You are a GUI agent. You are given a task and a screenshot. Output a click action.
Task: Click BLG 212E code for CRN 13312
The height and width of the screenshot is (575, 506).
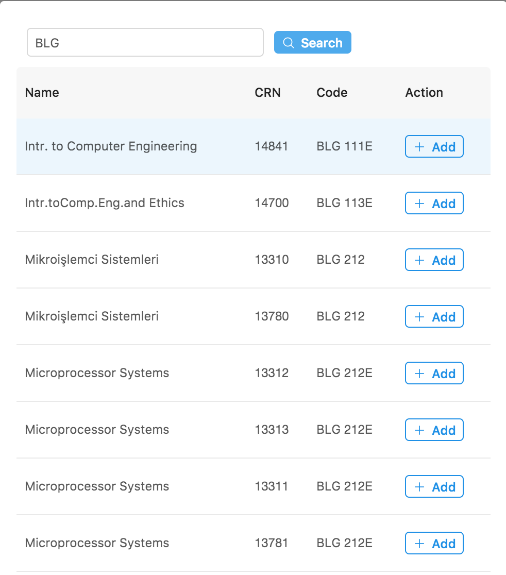[344, 373]
